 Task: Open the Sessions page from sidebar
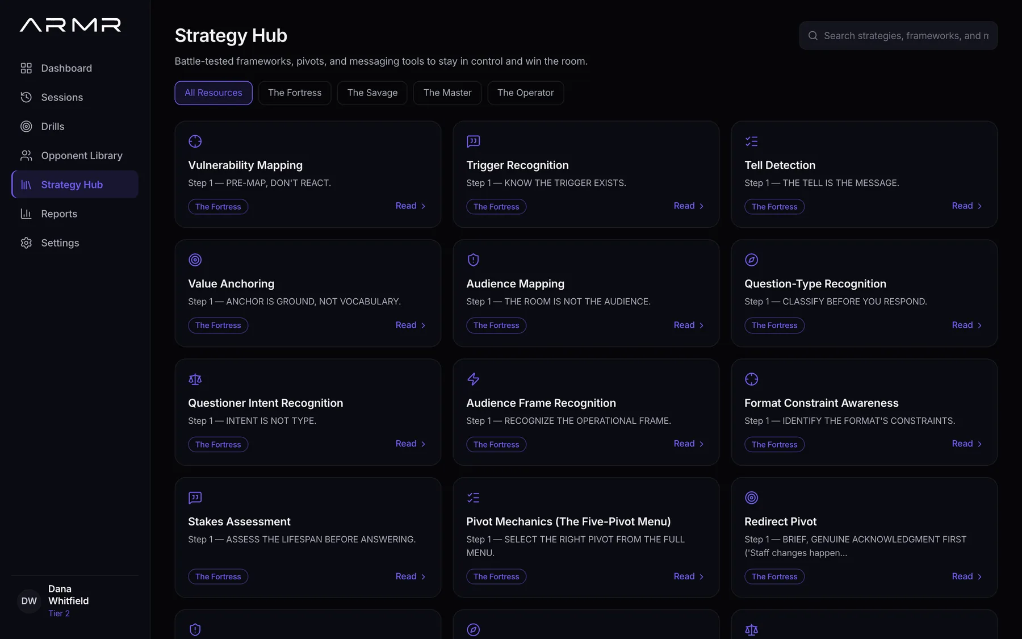coord(75,97)
